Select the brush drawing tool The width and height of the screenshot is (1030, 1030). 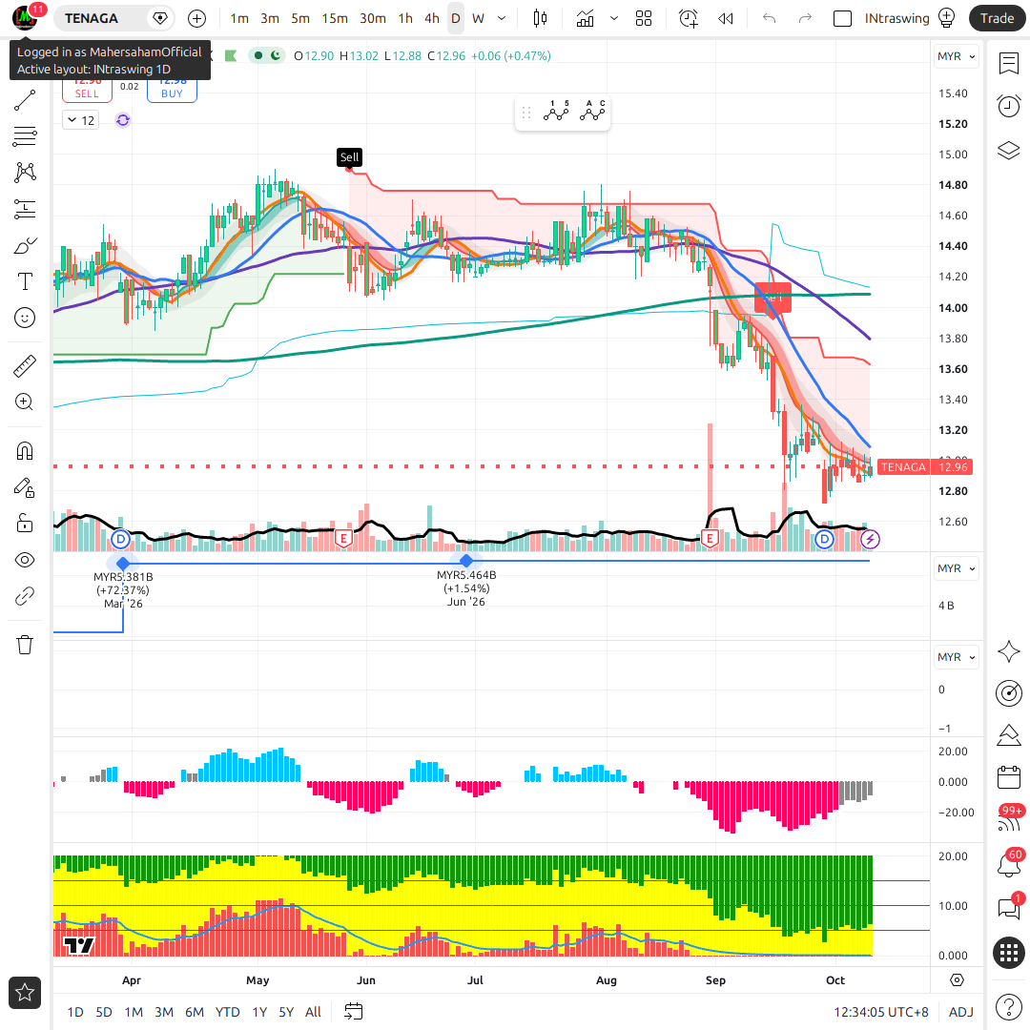pos(25,246)
